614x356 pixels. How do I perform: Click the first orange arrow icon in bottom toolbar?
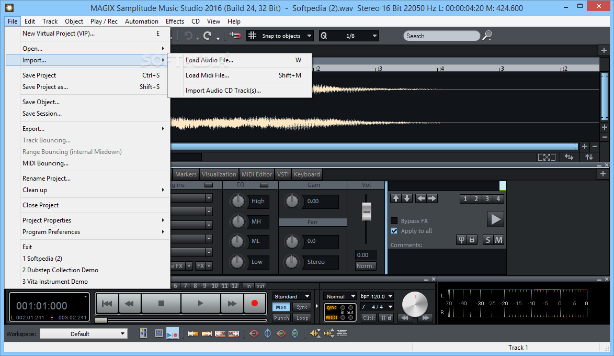tap(193, 333)
